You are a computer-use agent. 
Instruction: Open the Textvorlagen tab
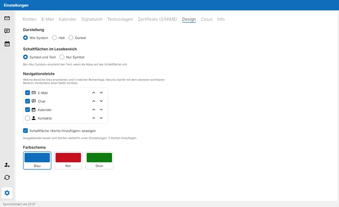pos(120,19)
